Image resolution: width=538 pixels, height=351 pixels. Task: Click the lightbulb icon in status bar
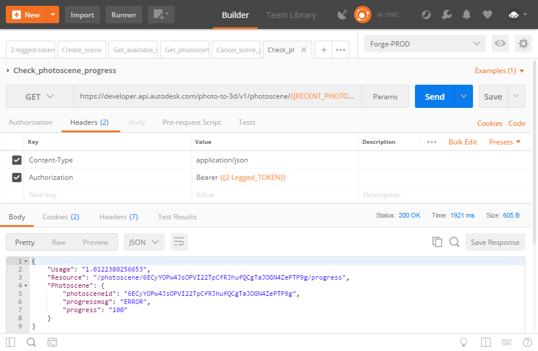click(464, 342)
